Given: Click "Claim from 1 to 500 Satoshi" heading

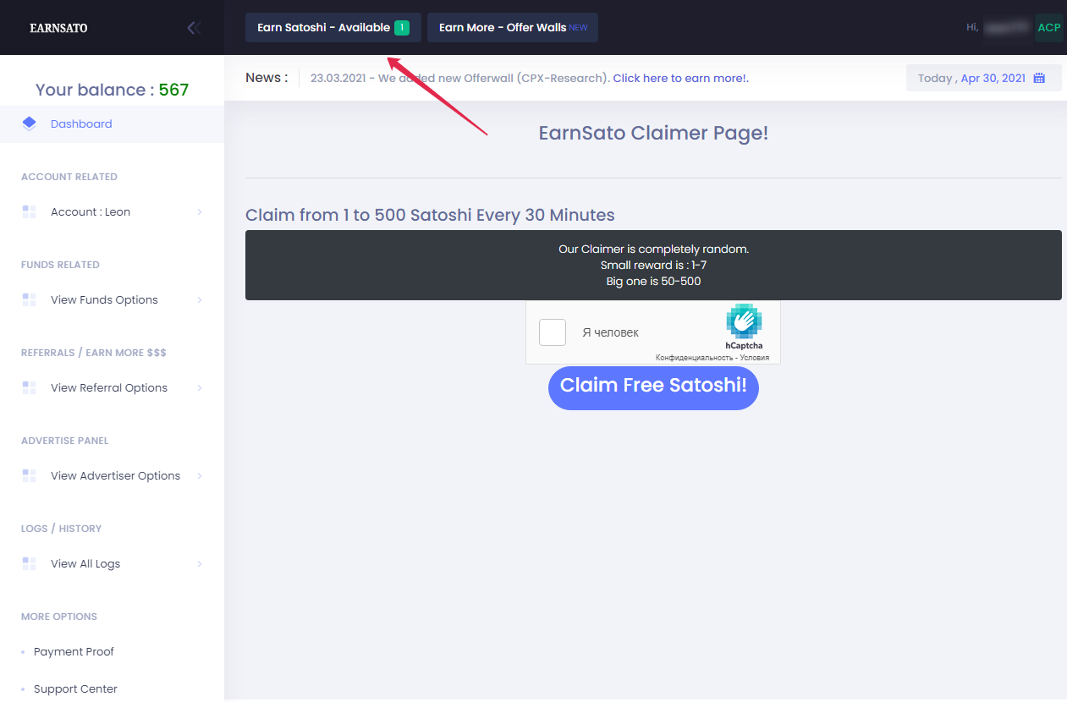Looking at the screenshot, I should (x=430, y=215).
